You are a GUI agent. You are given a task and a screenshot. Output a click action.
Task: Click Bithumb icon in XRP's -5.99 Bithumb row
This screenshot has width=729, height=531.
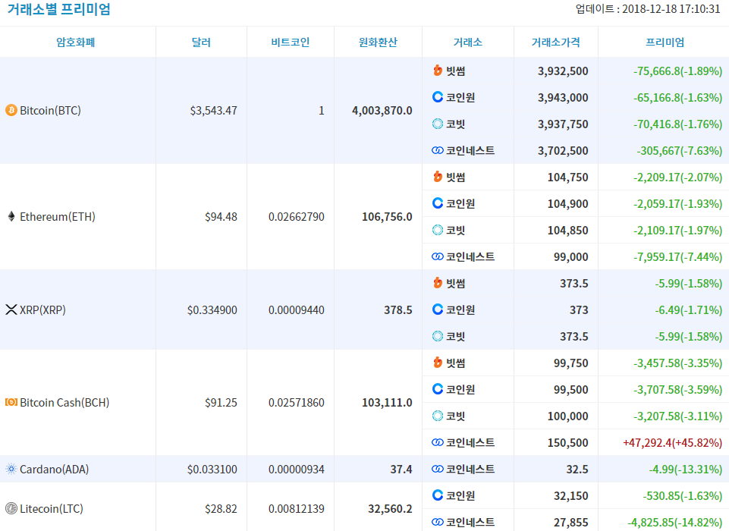point(438,283)
